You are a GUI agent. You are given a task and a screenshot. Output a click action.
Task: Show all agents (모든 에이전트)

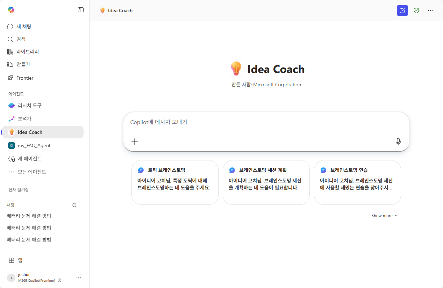(43, 172)
